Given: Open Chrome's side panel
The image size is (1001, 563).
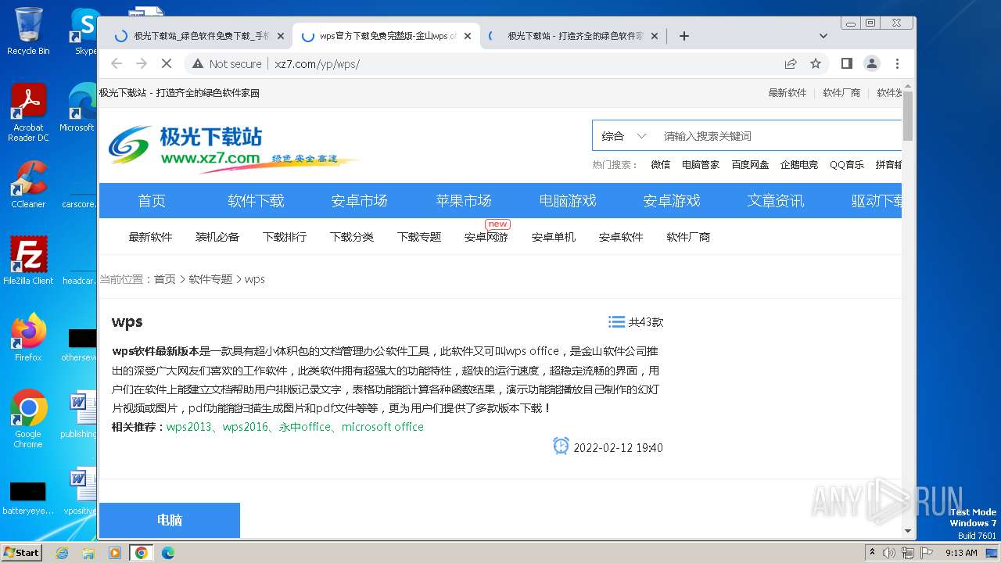Looking at the screenshot, I should pyautogui.click(x=846, y=63).
